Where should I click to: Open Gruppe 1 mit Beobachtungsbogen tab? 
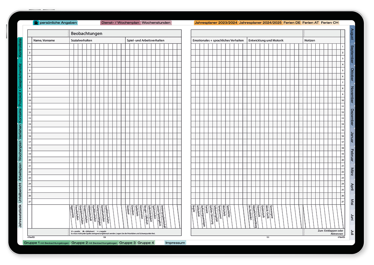click(46, 243)
